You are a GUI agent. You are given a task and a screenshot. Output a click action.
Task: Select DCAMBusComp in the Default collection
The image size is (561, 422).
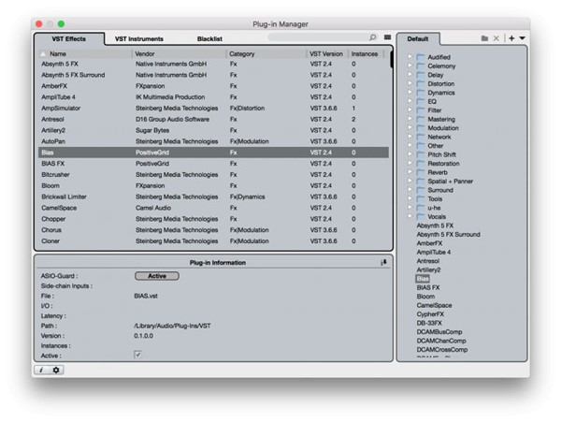pos(439,332)
